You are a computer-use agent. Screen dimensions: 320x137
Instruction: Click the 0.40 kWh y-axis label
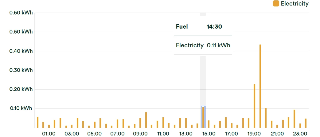[x=21, y=51]
